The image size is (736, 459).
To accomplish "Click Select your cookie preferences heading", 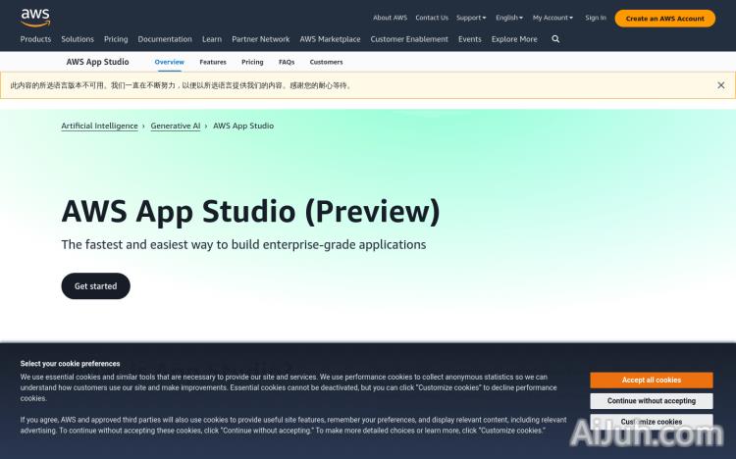I will (70, 364).
